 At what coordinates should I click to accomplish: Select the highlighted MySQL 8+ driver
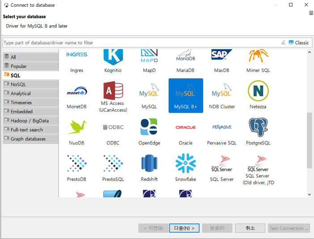(x=186, y=96)
